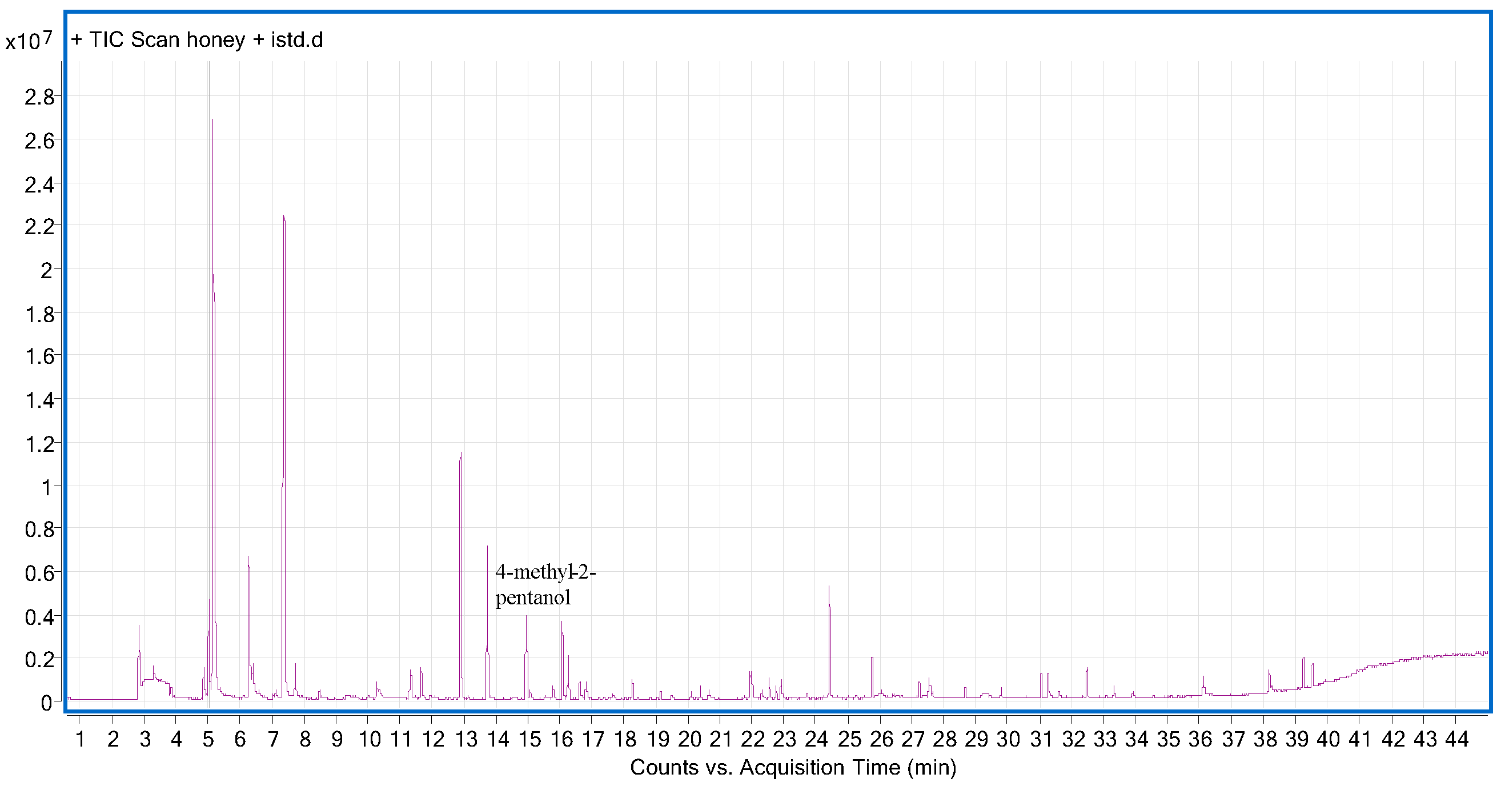
Task: Click the flat-topped peak near 25.7 min
Action: [x=872, y=658]
